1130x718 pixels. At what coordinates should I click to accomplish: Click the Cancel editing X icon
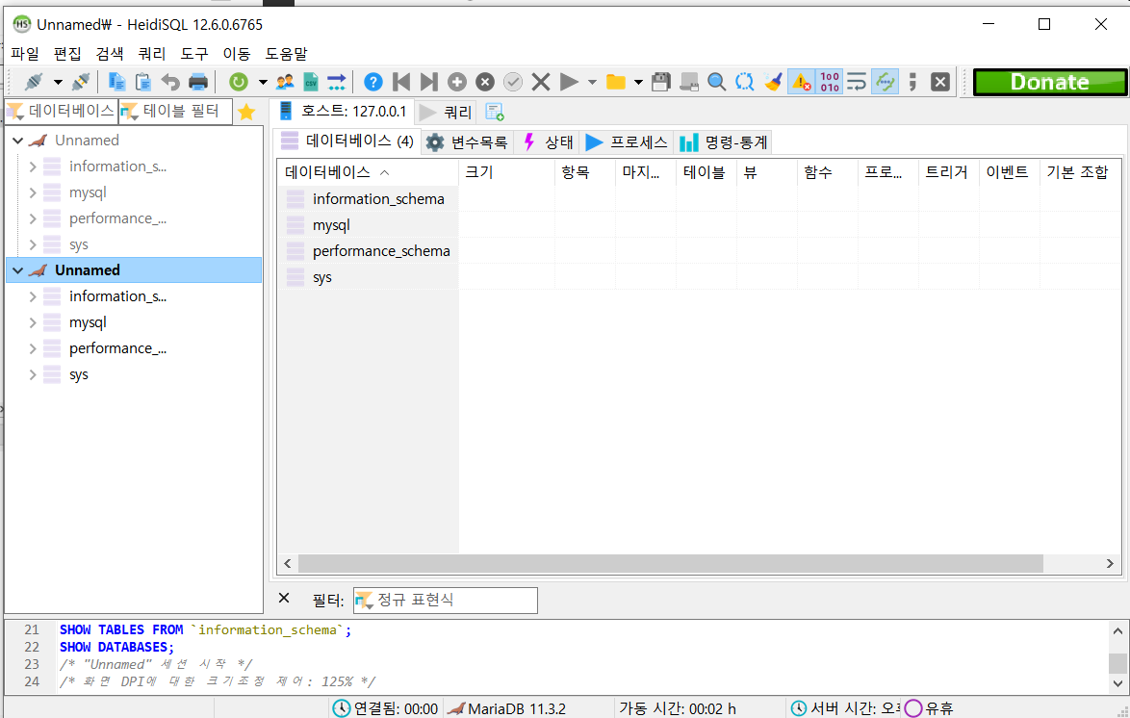point(541,82)
